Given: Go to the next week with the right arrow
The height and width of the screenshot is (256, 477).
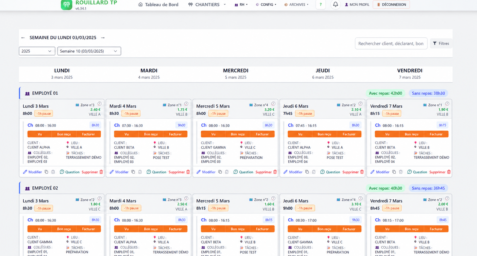Looking at the screenshot, I should [103, 38].
